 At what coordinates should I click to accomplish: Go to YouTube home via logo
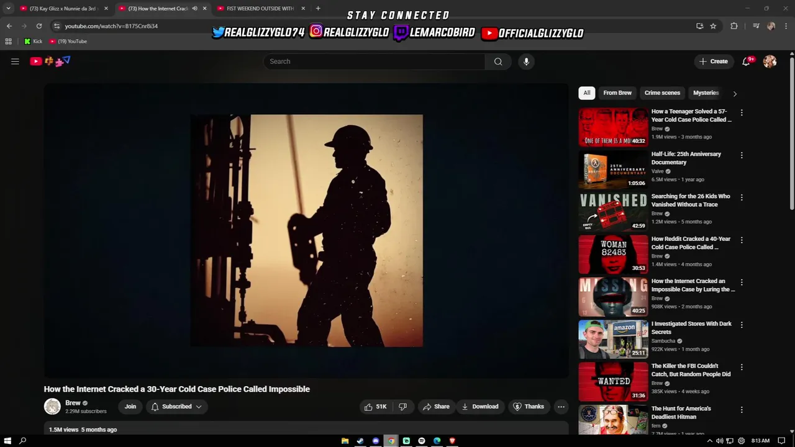tap(50, 61)
